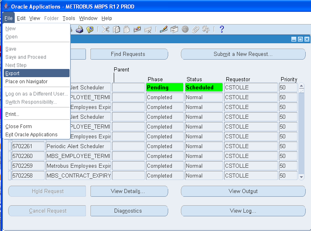Viewport: 311px width, 231px height.
Task: Select Close Form from the File menu
Action: pyautogui.click(x=36, y=127)
